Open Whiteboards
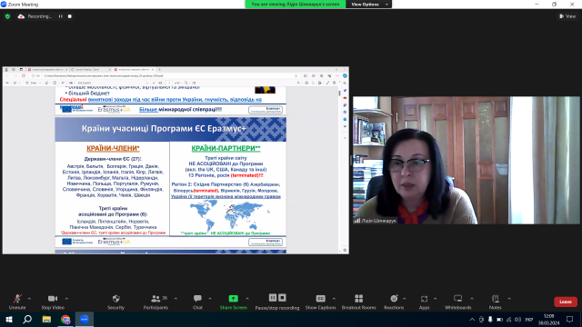 coord(457,299)
